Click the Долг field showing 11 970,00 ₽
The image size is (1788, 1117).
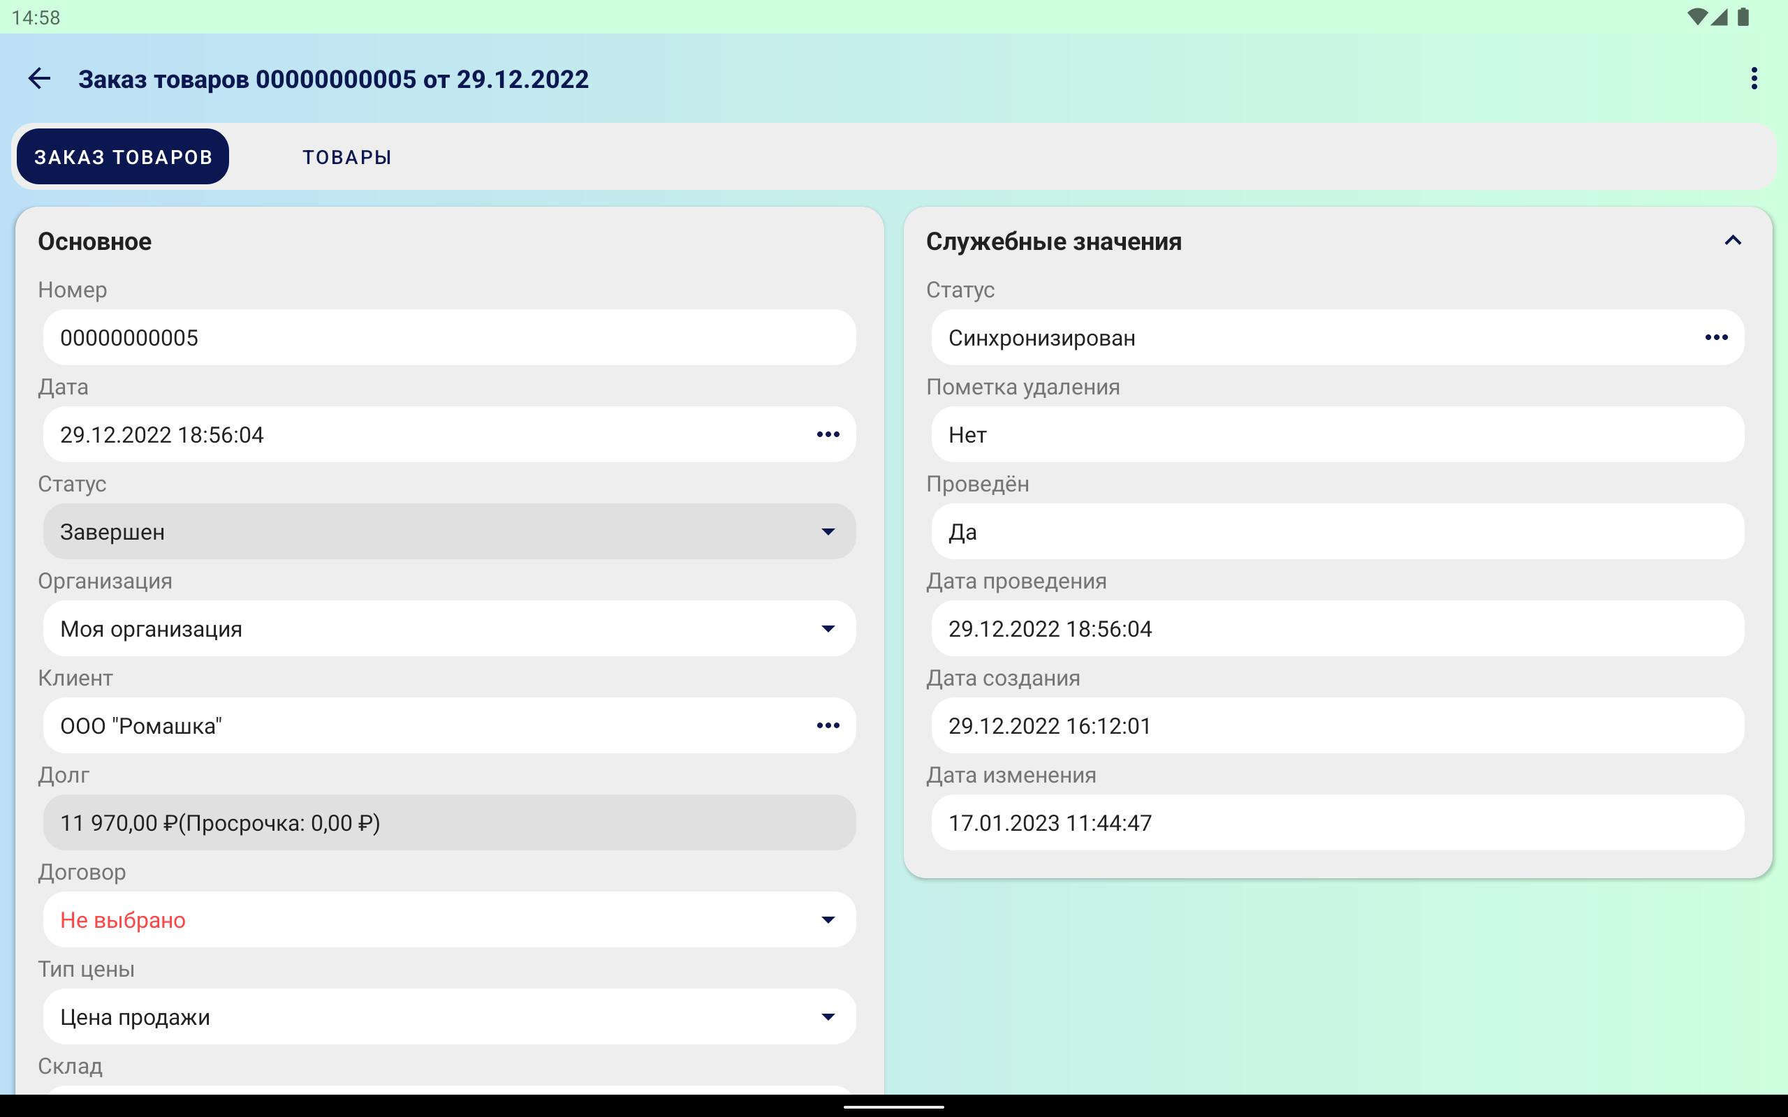449,822
